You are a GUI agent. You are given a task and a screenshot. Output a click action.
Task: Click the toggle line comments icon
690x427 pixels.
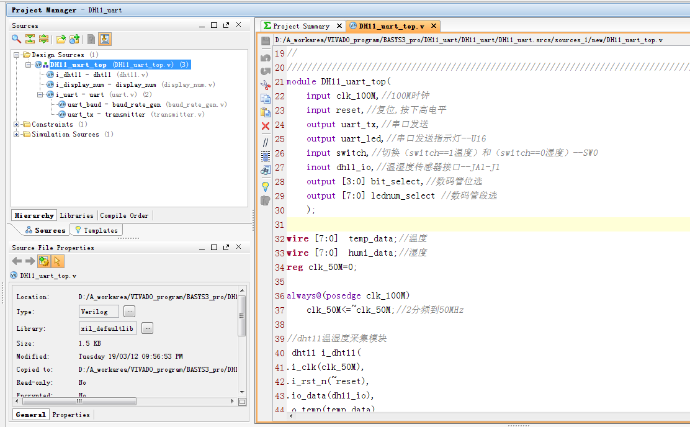[x=266, y=142]
